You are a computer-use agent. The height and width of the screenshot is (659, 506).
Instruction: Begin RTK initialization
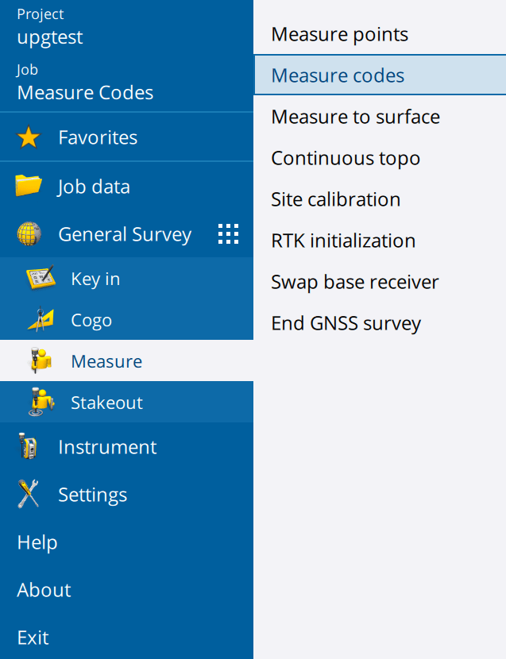[343, 241]
